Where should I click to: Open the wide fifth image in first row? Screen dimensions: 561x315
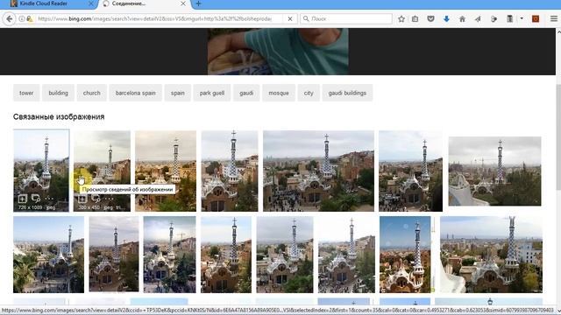pyautogui.click(x=318, y=171)
